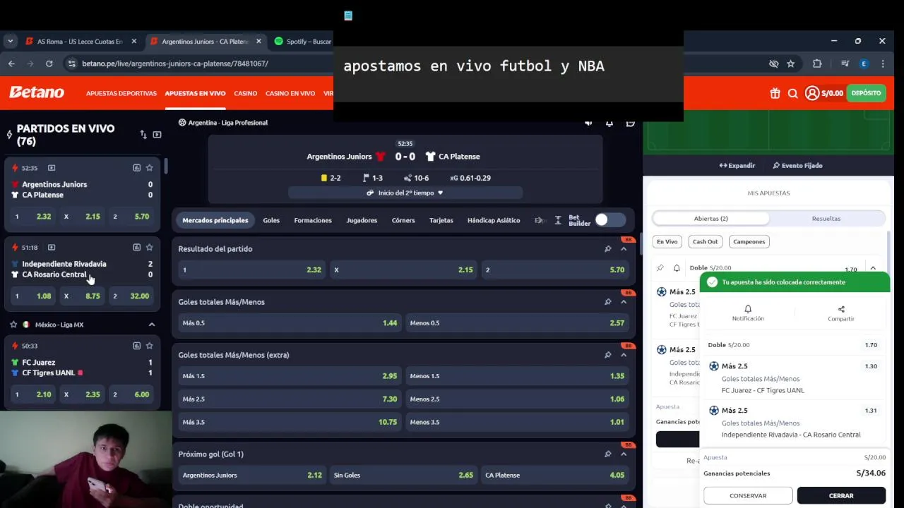Click the green Depósito button

(866, 93)
